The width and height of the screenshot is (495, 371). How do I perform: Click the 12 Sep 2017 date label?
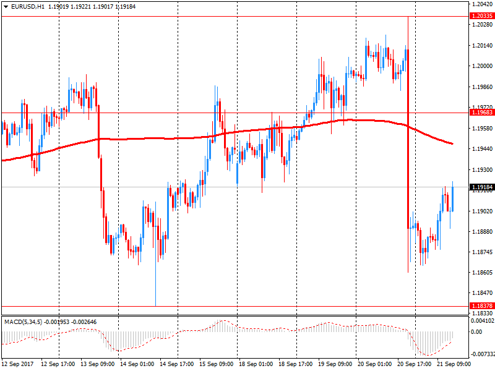pos(17,364)
